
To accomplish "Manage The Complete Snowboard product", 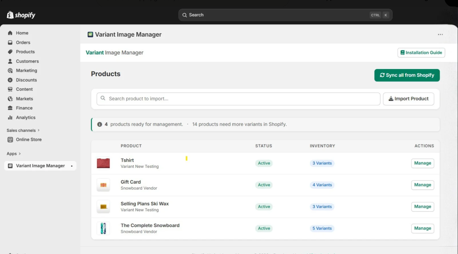I will pyautogui.click(x=423, y=228).
